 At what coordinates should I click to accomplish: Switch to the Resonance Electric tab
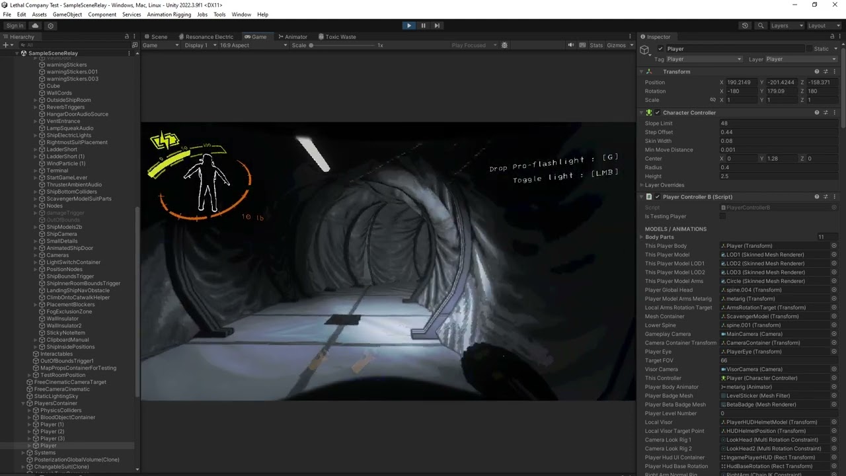[206, 36]
